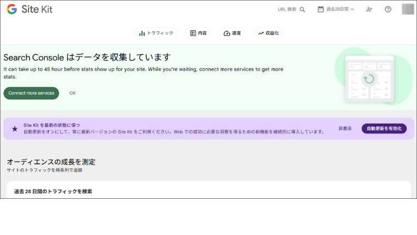This screenshot has height=235, width=417.
Task: Switch to the 収益化 tab
Action: [268, 33]
